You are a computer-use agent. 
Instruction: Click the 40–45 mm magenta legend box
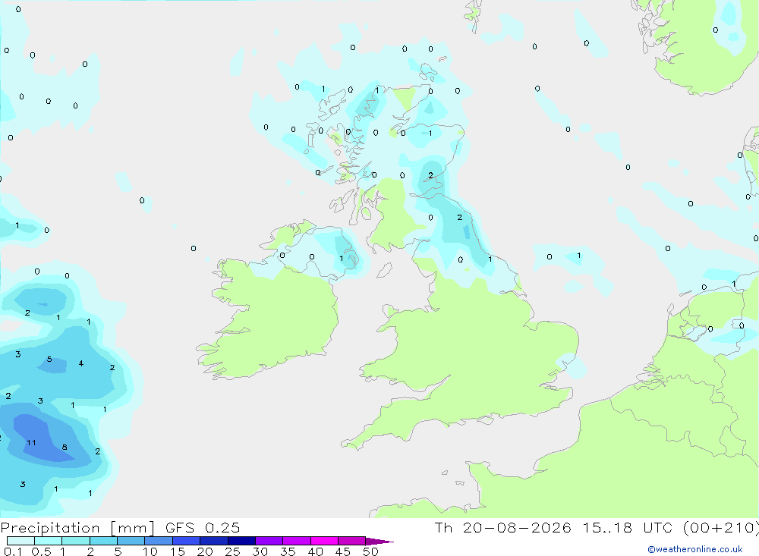pyautogui.click(x=324, y=541)
